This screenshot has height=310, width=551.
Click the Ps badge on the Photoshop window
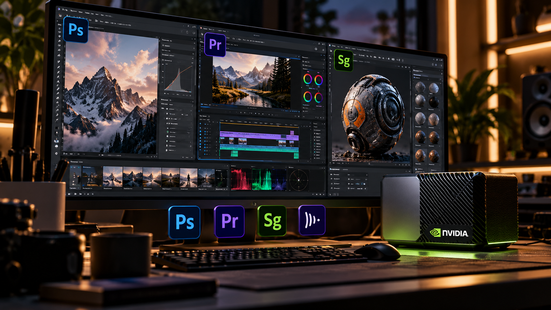tap(76, 30)
